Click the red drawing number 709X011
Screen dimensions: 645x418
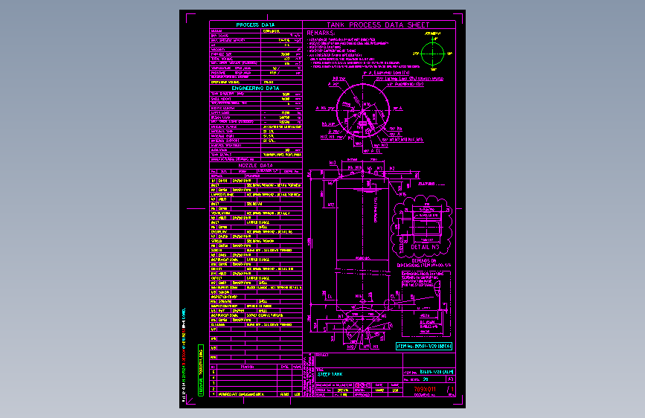click(x=425, y=389)
